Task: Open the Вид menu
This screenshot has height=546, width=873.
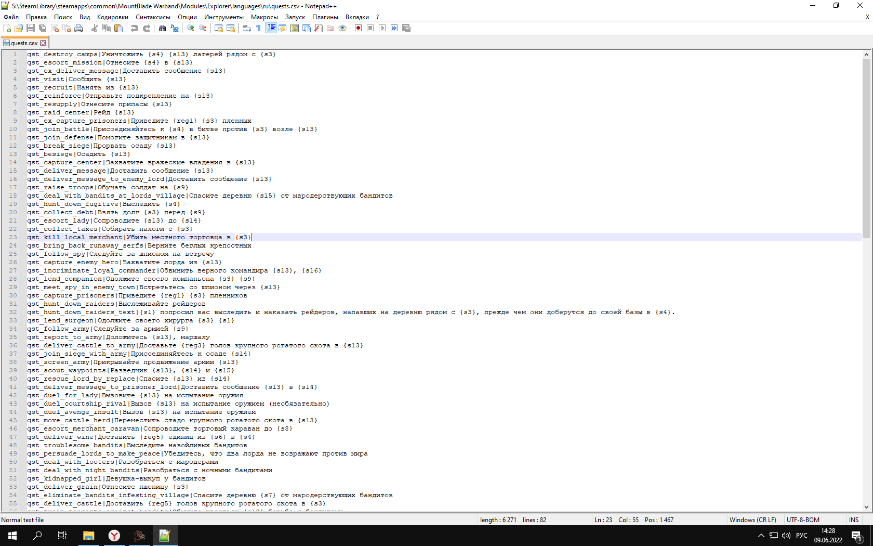Action: [85, 17]
